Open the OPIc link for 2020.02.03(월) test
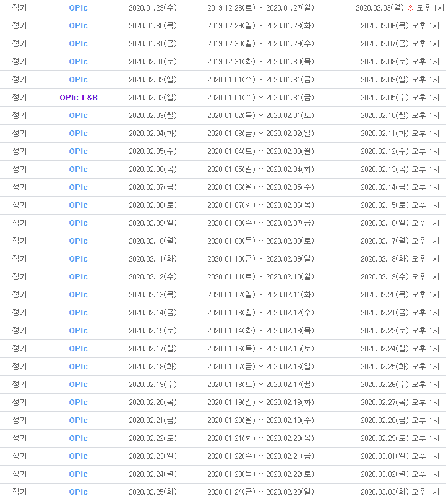This screenshot has width=446, height=499. tap(79, 115)
